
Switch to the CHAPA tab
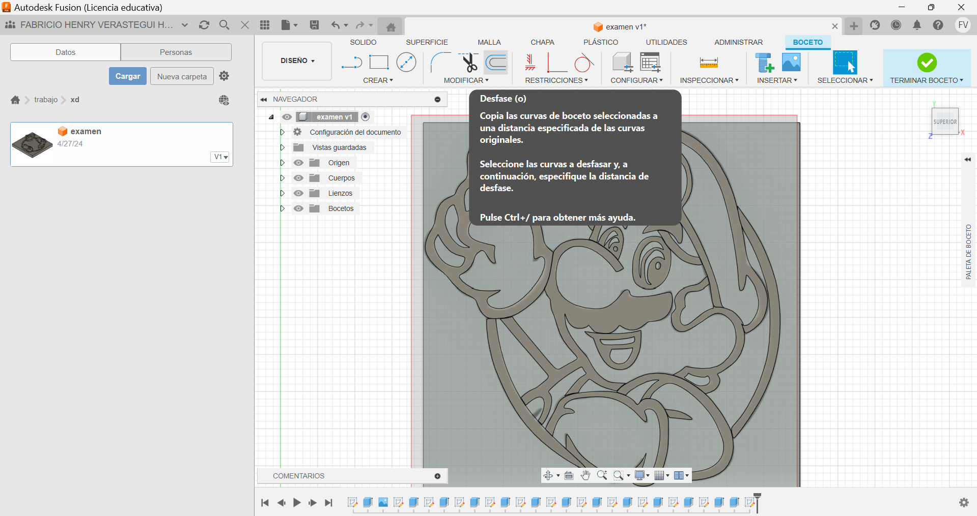542,42
